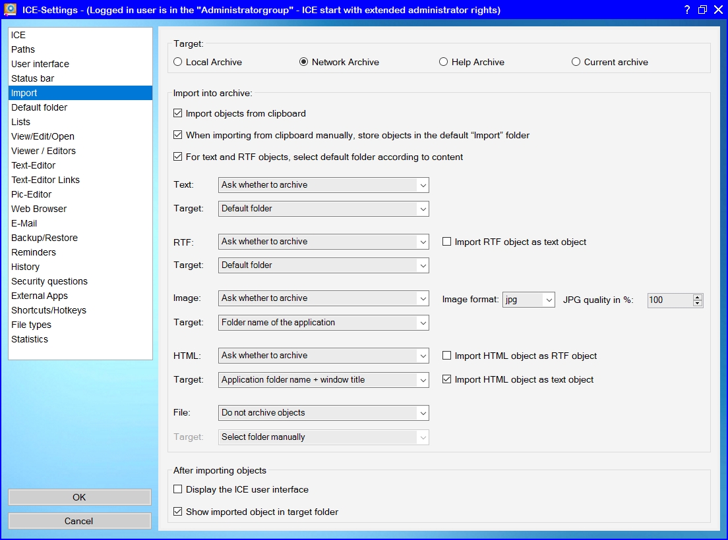This screenshot has width=728, height=540.
Task: Increase JPG quality with the up arrow
Action: (698, 297)
